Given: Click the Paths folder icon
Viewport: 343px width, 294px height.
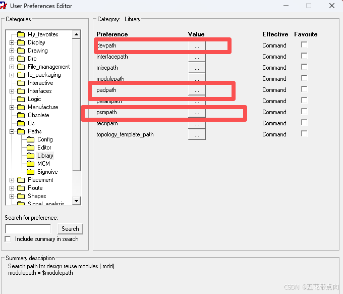Looking at the screenshot, I should [21, 131].
